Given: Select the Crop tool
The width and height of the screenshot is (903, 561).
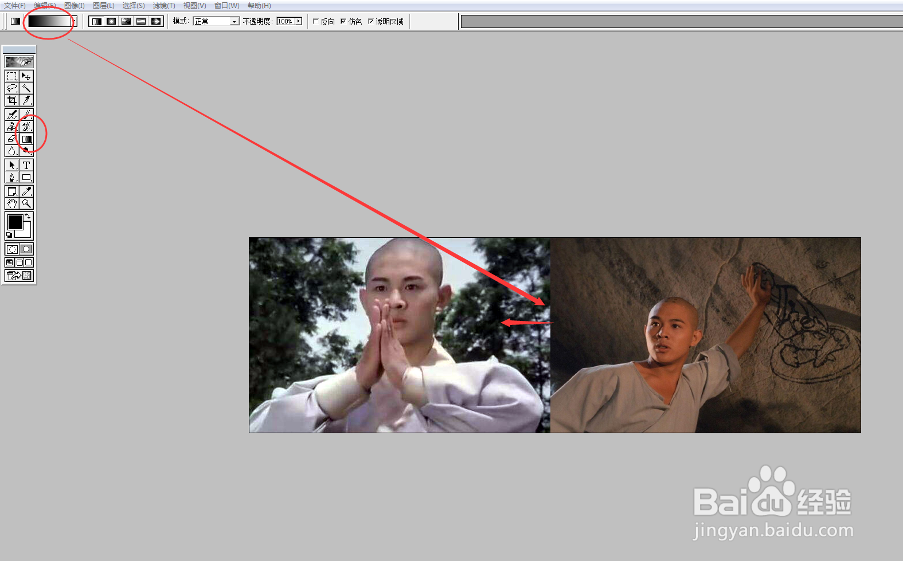Looking at the screenshot, I should point(11,100).
